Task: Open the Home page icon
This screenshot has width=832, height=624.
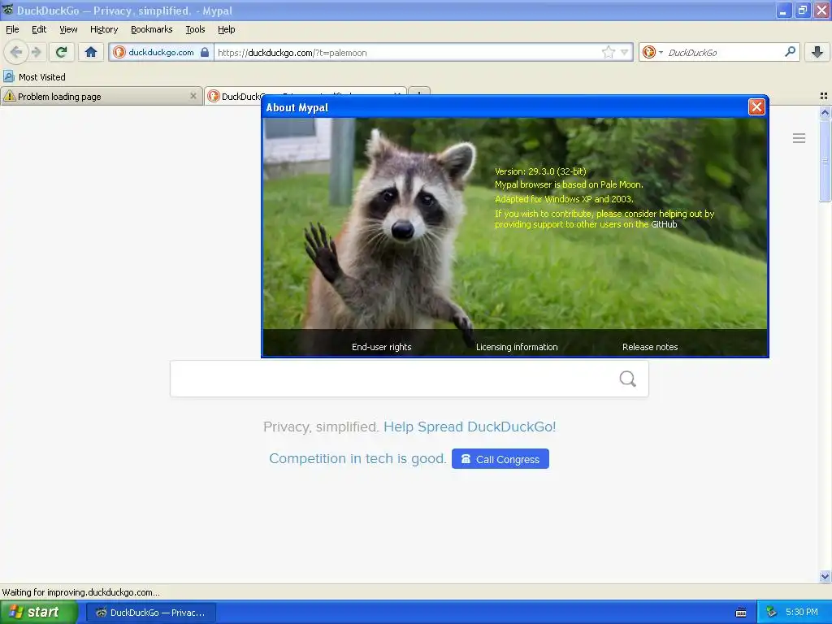Action: (x=91, y=52)
